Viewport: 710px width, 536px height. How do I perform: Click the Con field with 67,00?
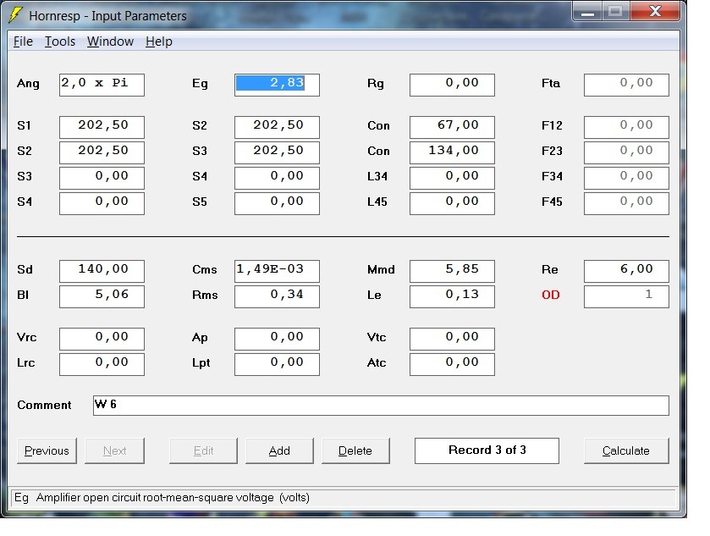coord(453,127)
